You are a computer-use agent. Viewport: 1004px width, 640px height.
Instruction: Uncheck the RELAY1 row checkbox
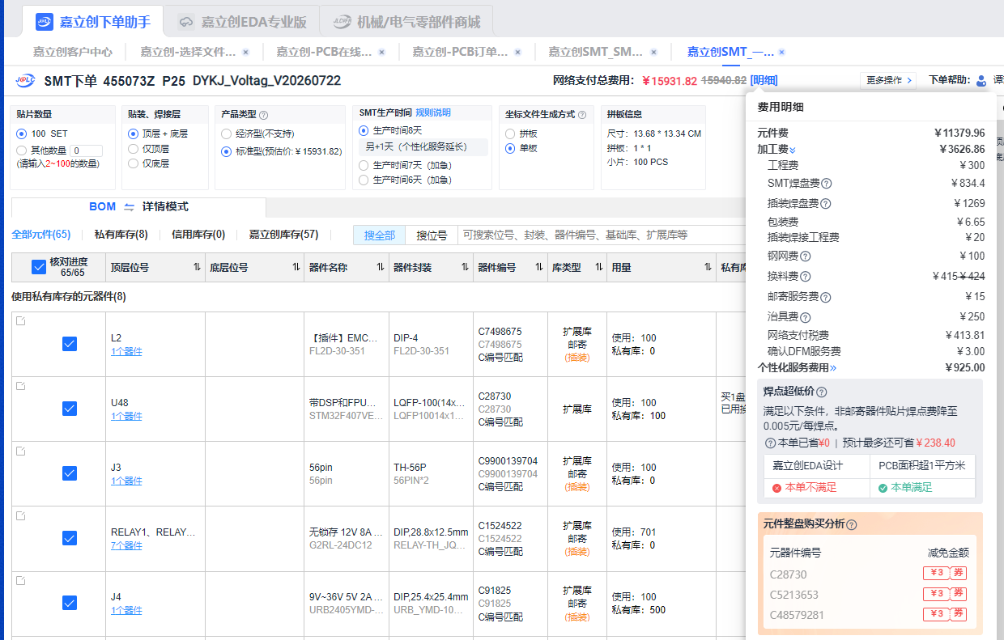click(70, 538)
